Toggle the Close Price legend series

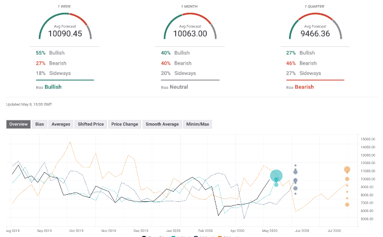[x=153, y=236]
